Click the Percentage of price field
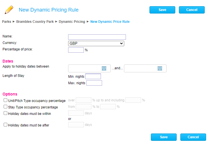The height and width of the screenshot is (147, 212). point(76,50)
